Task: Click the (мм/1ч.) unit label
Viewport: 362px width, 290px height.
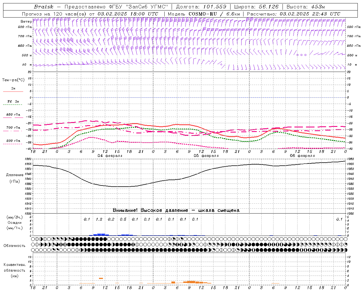Action: point(15,228)
